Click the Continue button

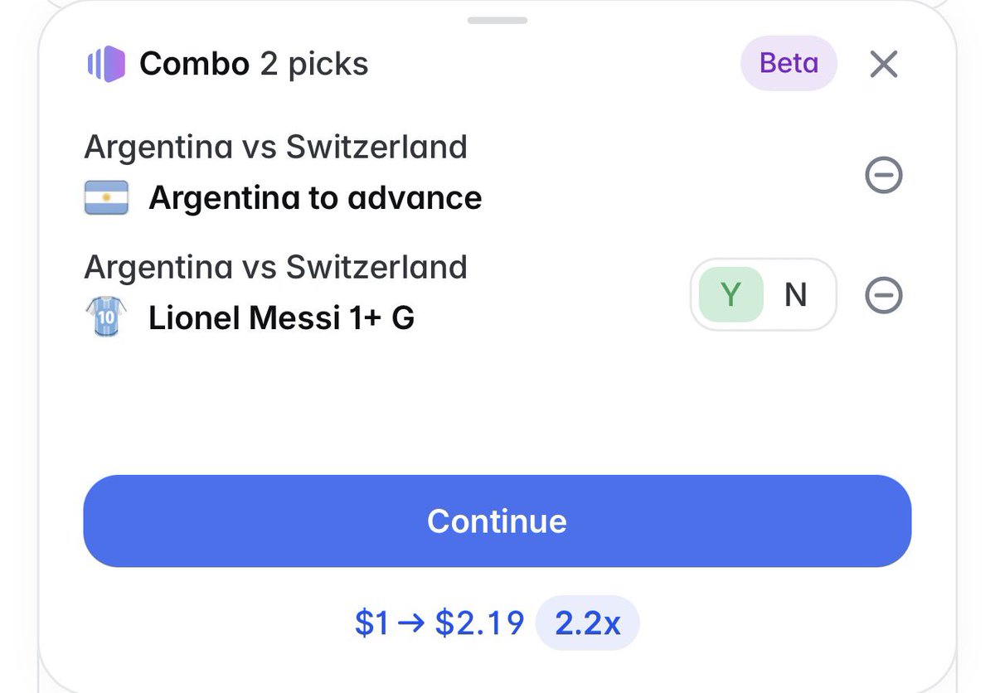[498, 521]
